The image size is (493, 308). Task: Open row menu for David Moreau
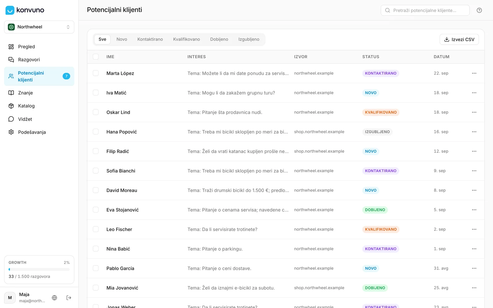click(474, 190)
